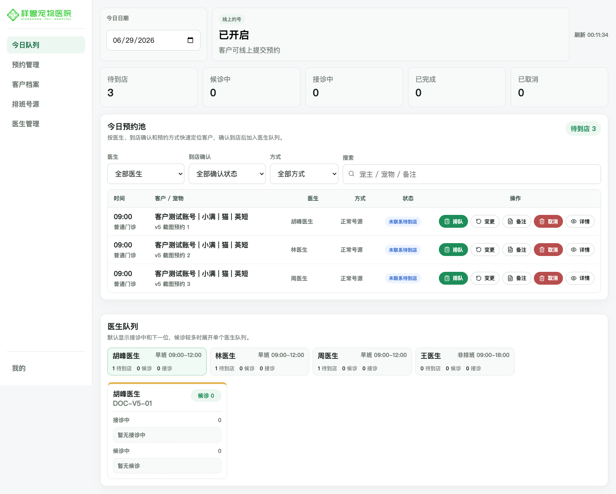Click the 候诊中 stat card
The height and width of the screenshot is (494, 616).
click(x=252, y=87)
